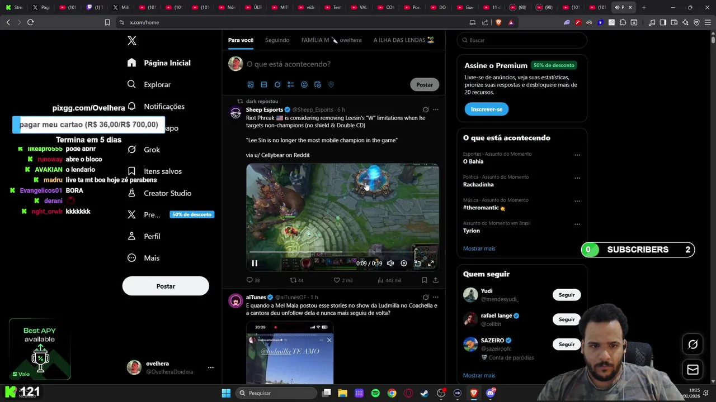Like the Sheep Esports post
The height and width of the screenshot is (402, 716).
pyautogui.click(x=343, y=280)
